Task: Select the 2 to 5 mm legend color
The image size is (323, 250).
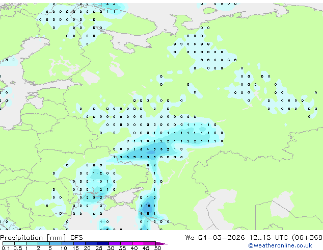Action: click(x=44, y=243)
